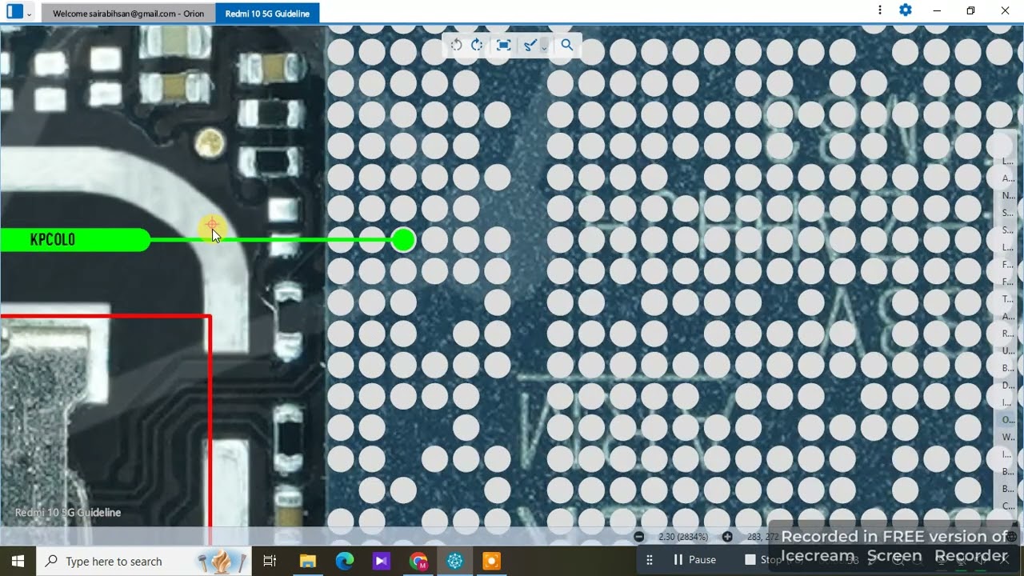Open File Explorer from the taskbar
This screenshot has width=1024, height=576.
pyautogui.click(x=308, y=561)
